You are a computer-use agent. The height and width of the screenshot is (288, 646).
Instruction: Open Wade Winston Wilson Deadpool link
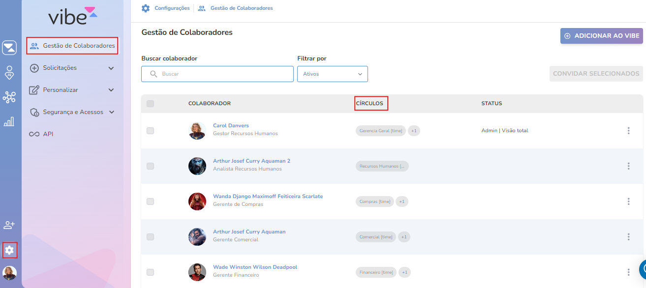coord(255,267)
